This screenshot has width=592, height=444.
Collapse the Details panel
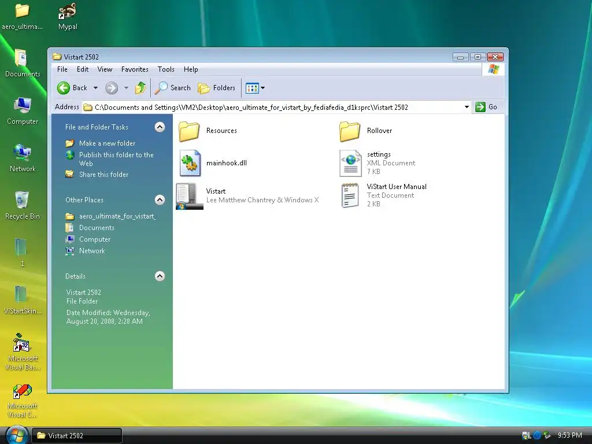coord(160,276)
